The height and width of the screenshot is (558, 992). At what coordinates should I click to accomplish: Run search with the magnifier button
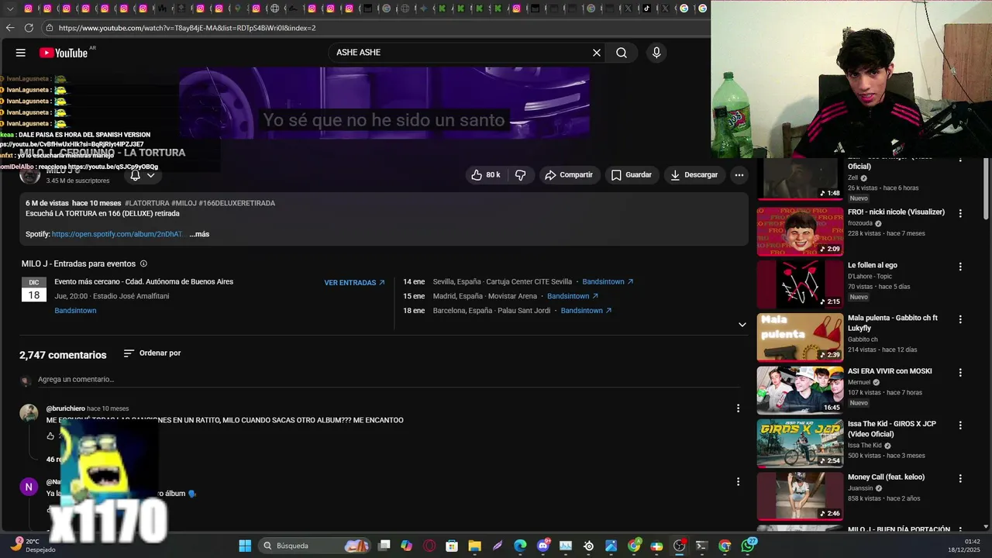622,53
